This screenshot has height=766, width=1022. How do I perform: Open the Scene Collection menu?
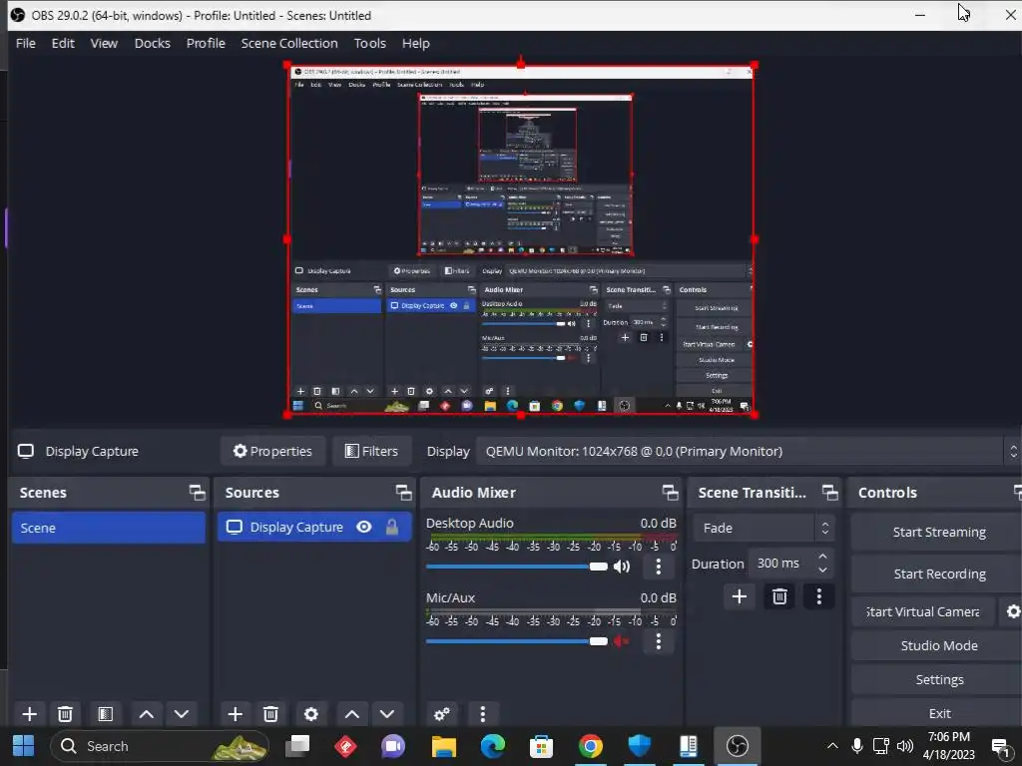pos(289,43)
